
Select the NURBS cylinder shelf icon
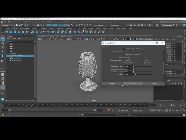pos(15,32)
